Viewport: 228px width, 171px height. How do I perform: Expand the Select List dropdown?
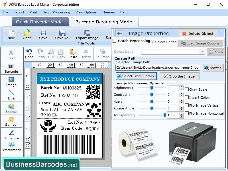click(202, 52)
